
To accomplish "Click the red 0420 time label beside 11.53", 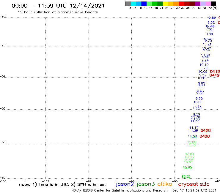I will [x=205, y=136].
